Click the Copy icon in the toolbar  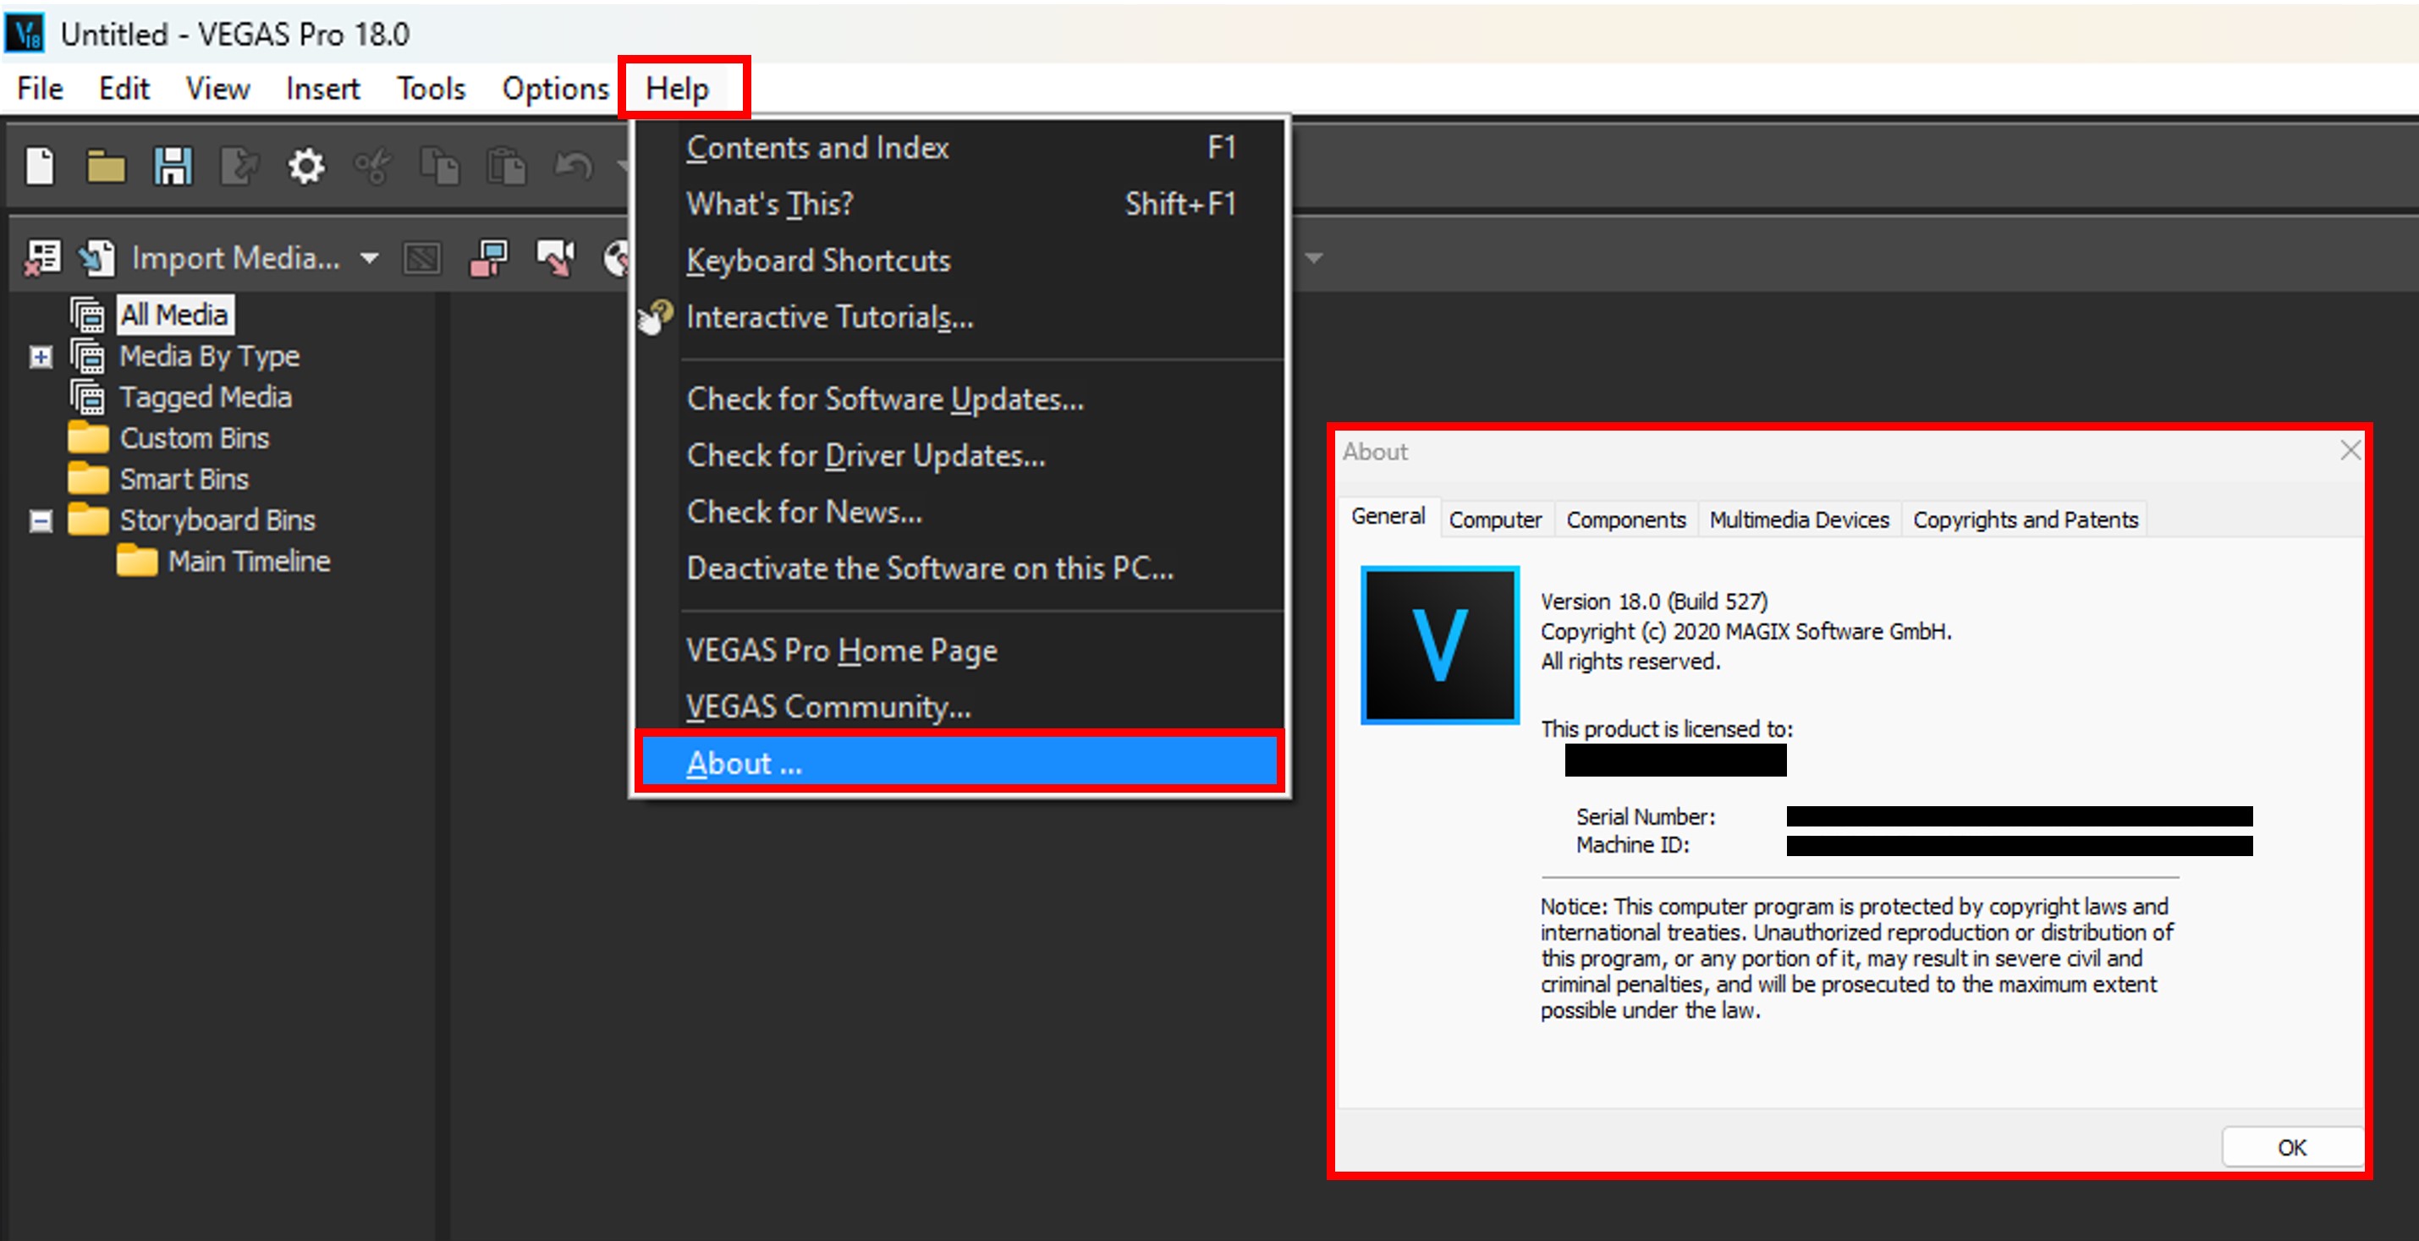(439, 167)
